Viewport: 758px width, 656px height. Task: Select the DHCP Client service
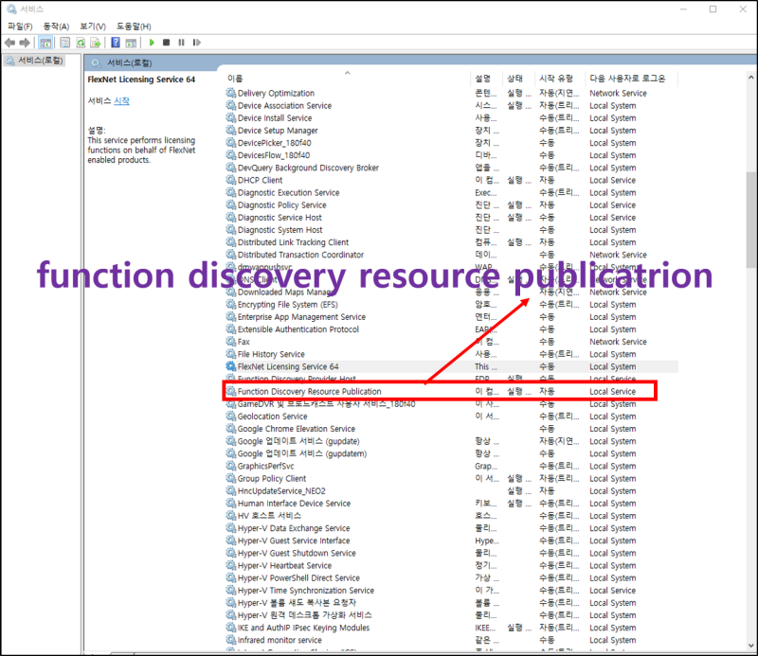click(452, 180)
